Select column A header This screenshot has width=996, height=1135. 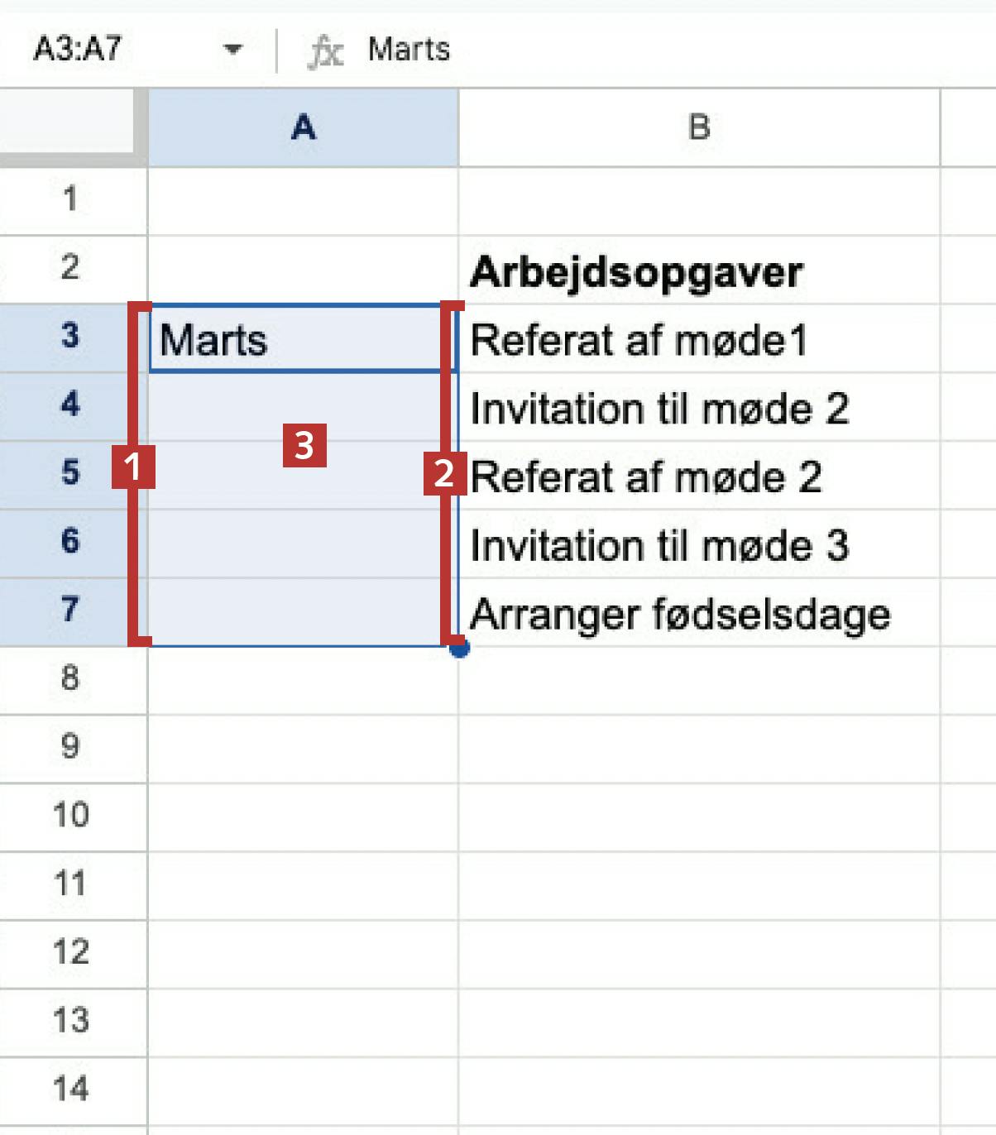click(304, 127)
